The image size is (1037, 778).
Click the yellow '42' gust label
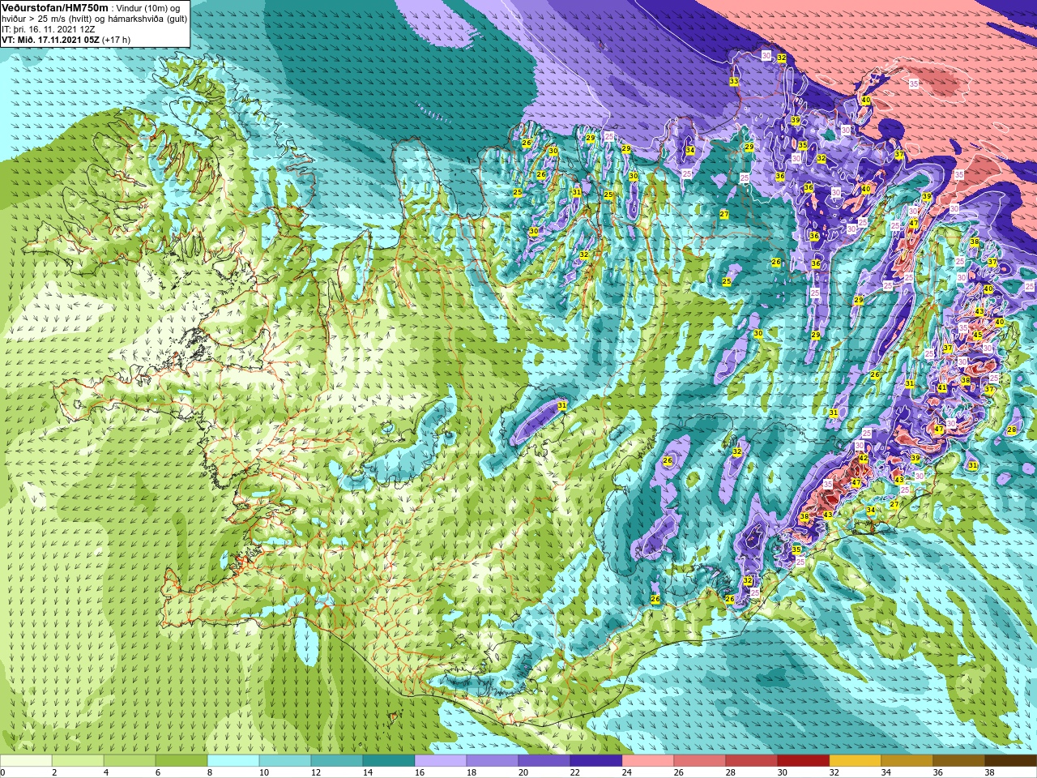[x=864, y=458]
